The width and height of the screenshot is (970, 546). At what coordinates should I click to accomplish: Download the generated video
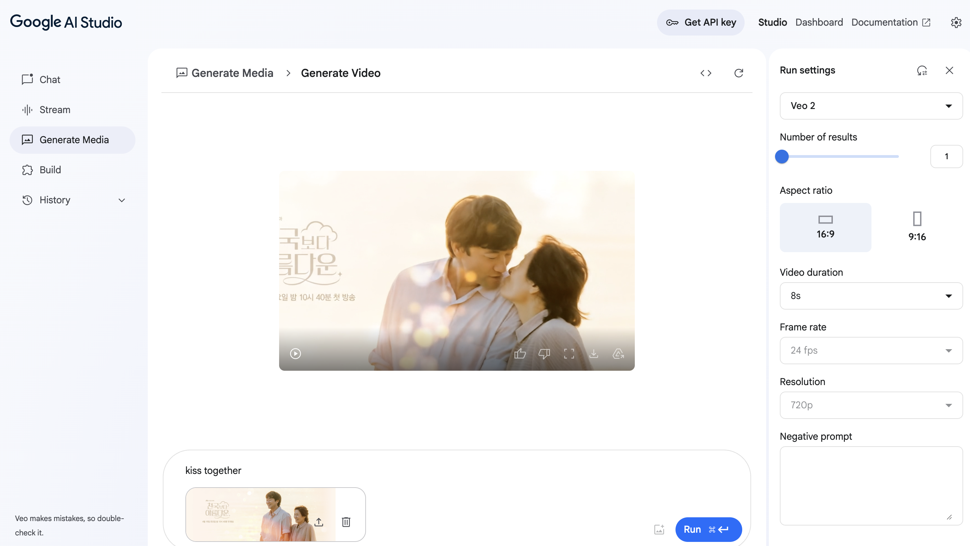pyautogui.click(x=593, y=353)
